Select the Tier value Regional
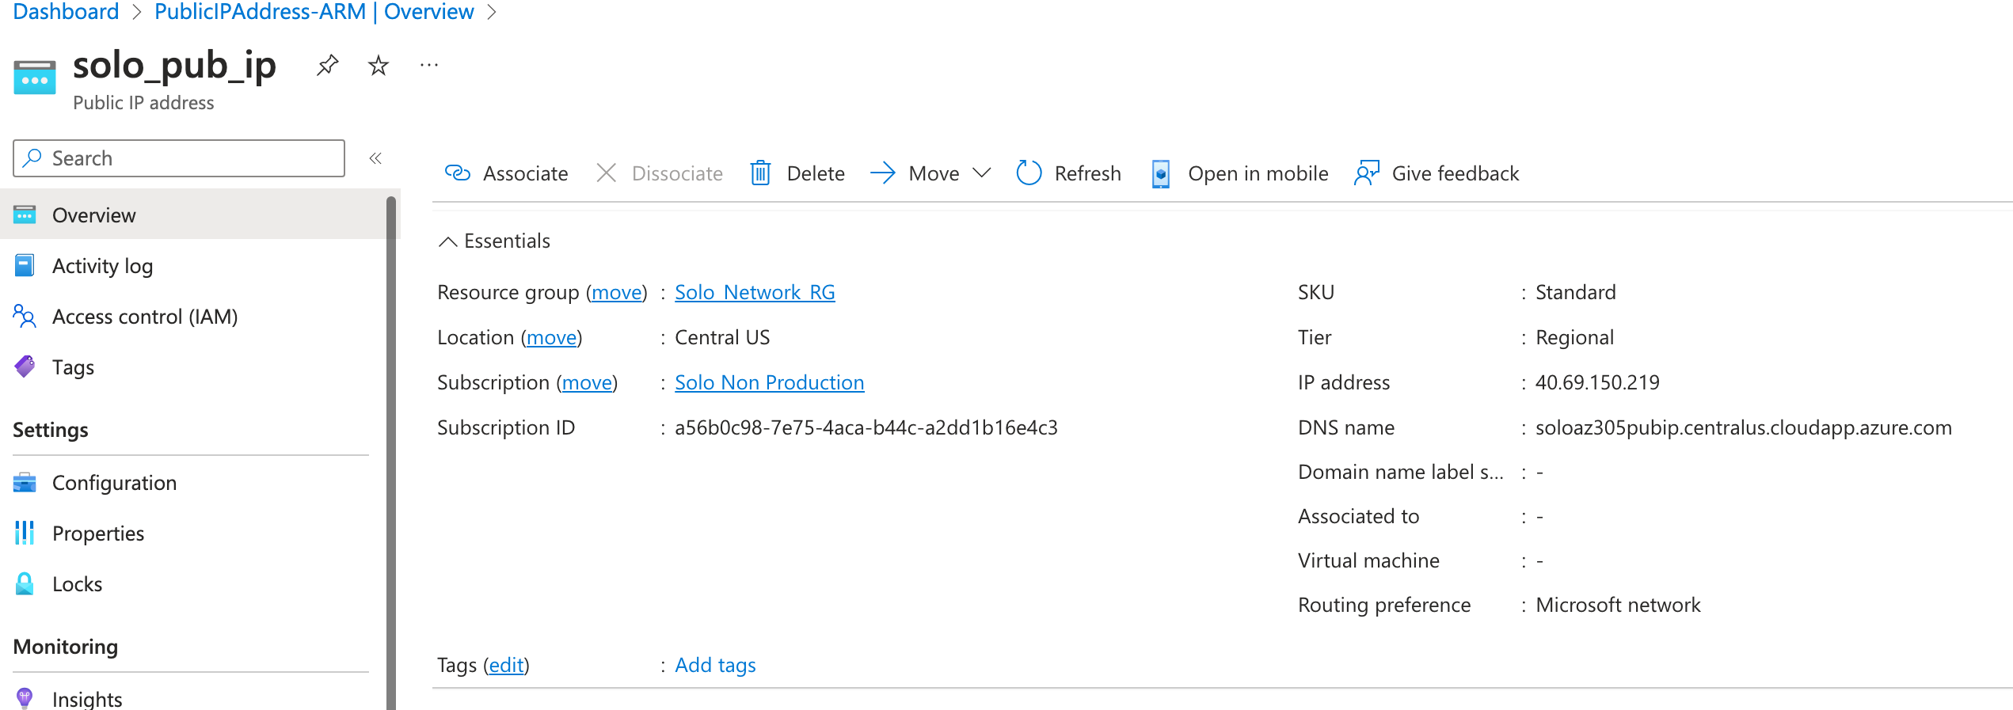2013x710 pixels. (x=1574, y=338)
